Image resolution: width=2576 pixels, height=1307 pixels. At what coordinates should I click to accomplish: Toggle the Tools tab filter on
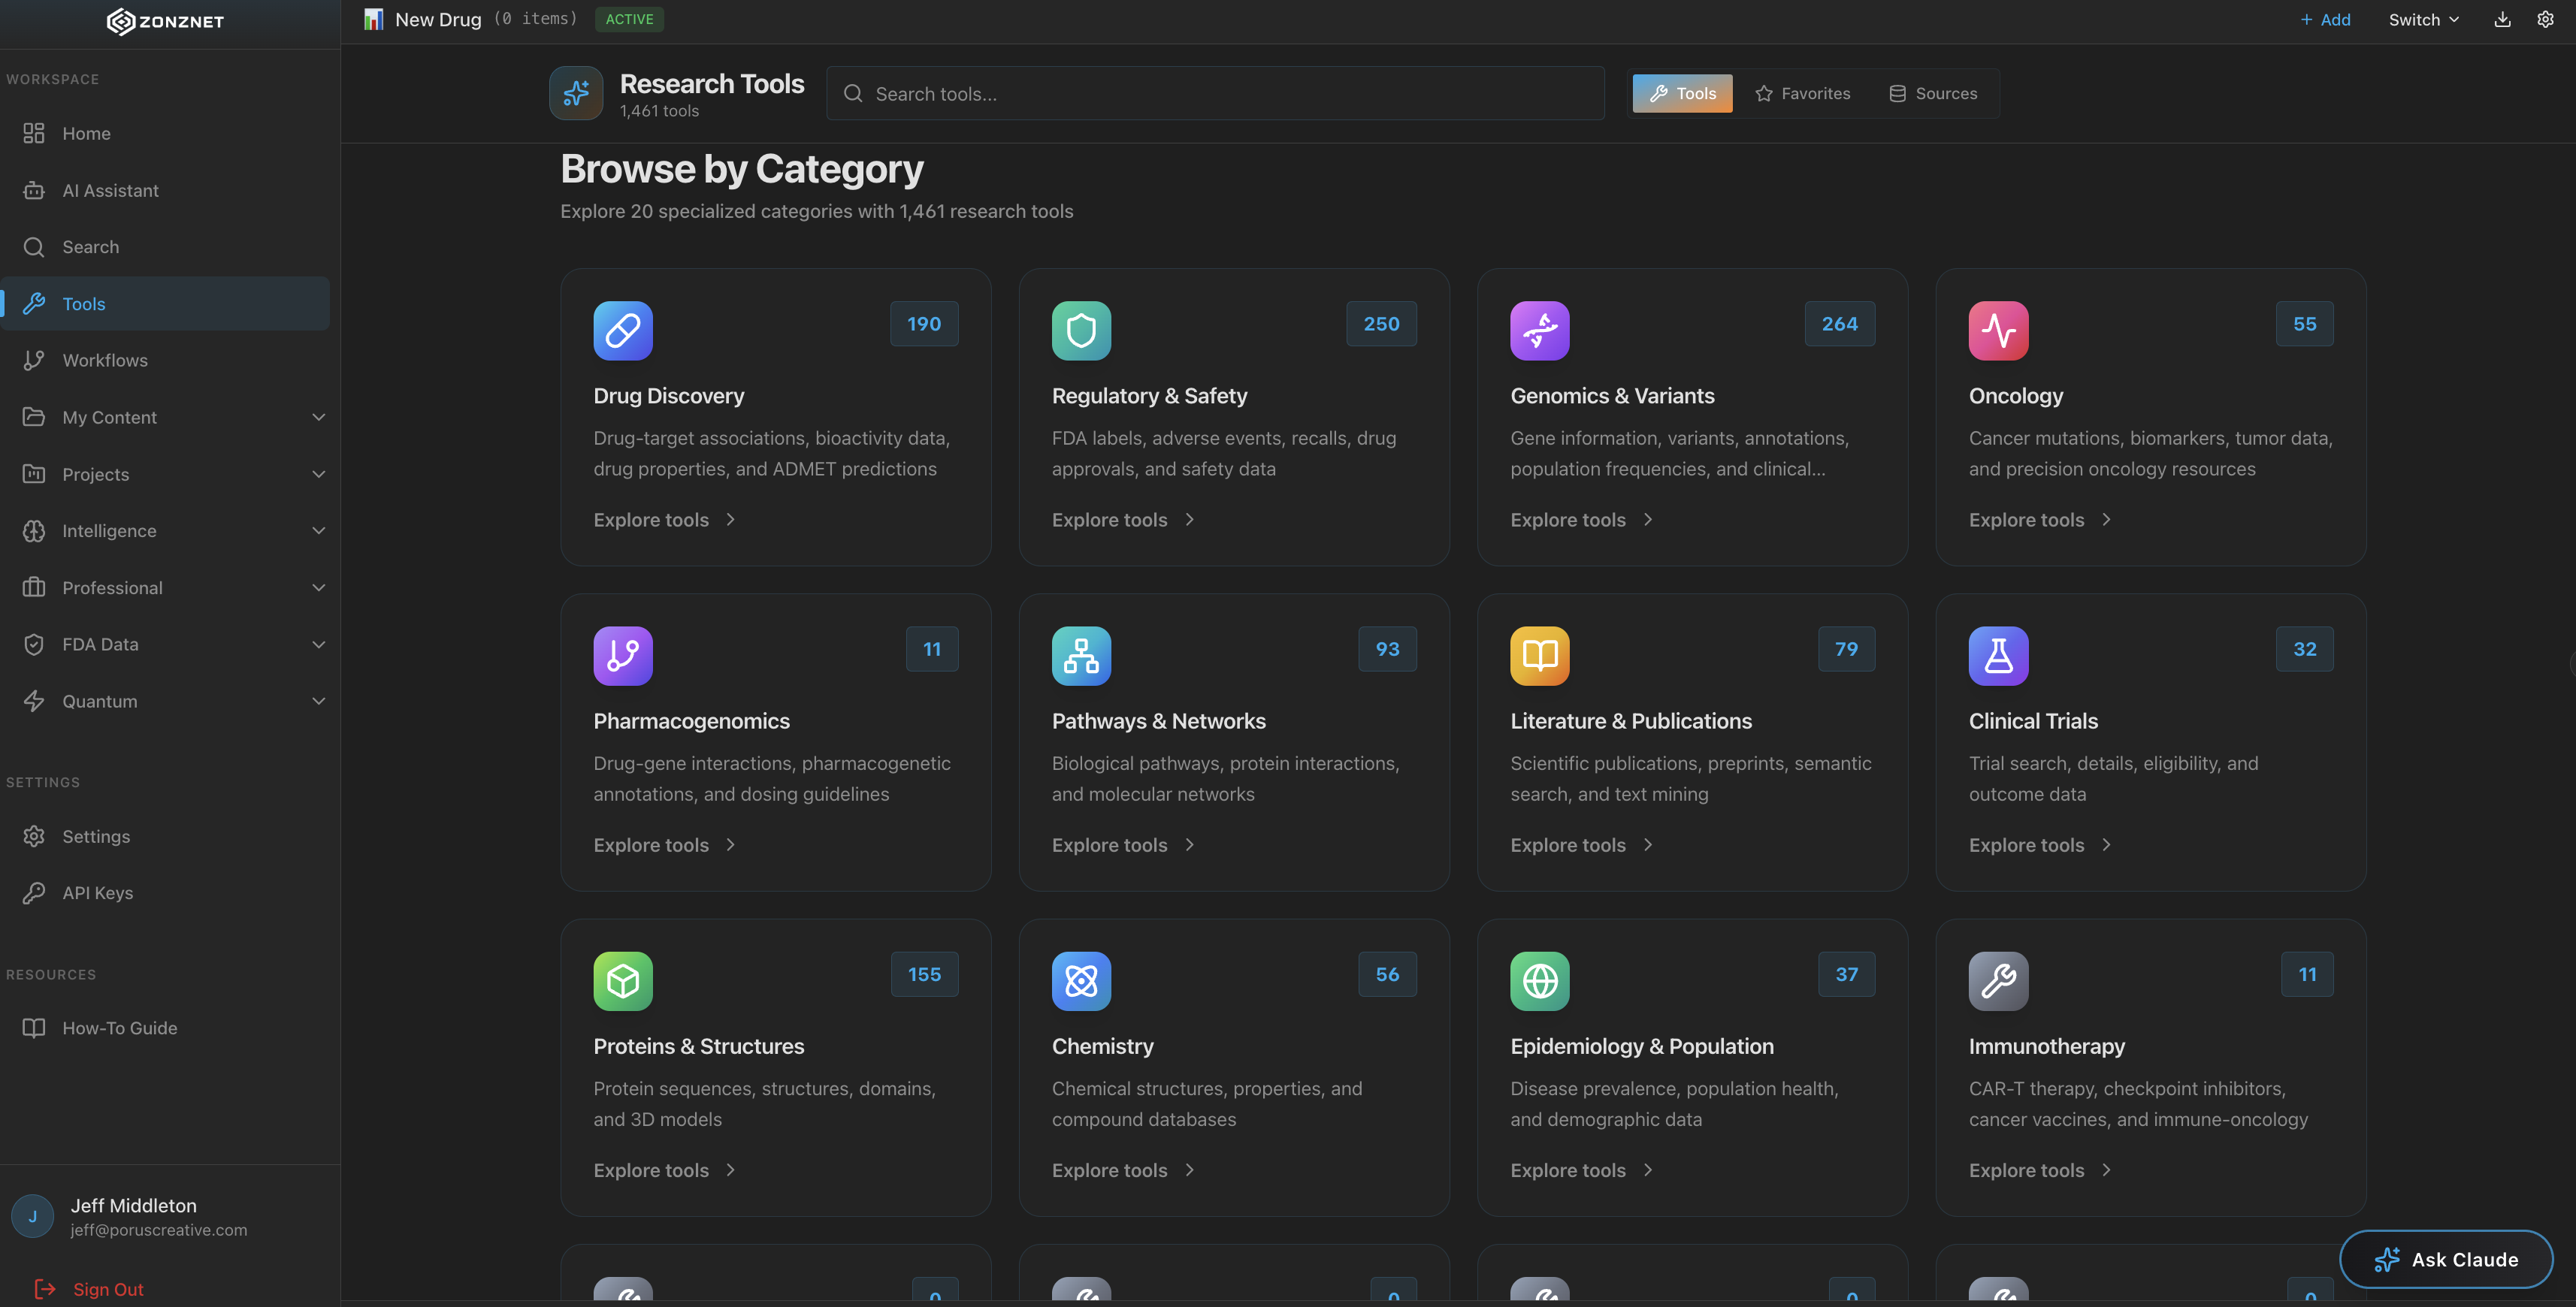(1682, 93)
